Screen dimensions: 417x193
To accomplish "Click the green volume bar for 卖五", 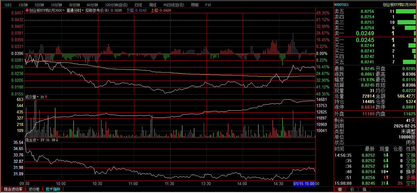I will (x=406, y=11).
